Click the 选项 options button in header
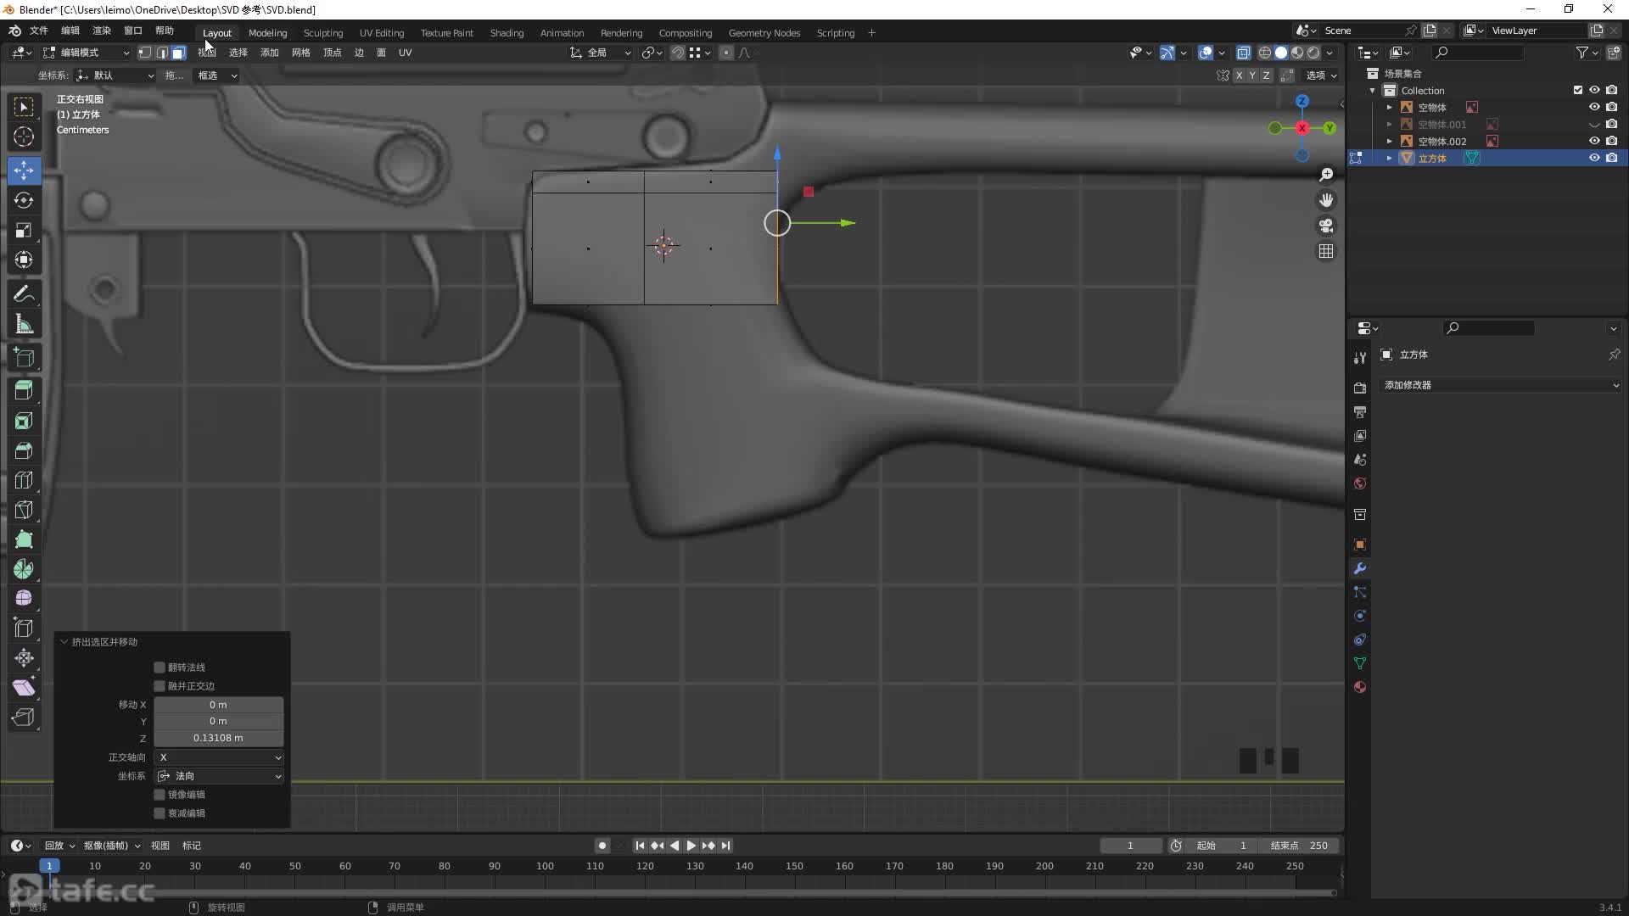Screen dimensions: 1629x916 pyautogui.click(x=1321, y=75)
